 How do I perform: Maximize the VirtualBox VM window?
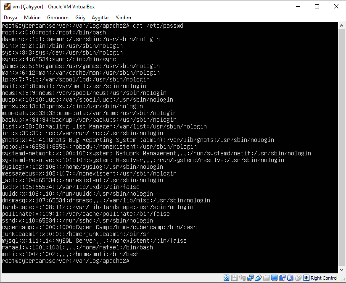pyautogui.click(x=317, y=6)
